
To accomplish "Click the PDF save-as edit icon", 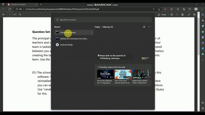I will coord(182,15).
